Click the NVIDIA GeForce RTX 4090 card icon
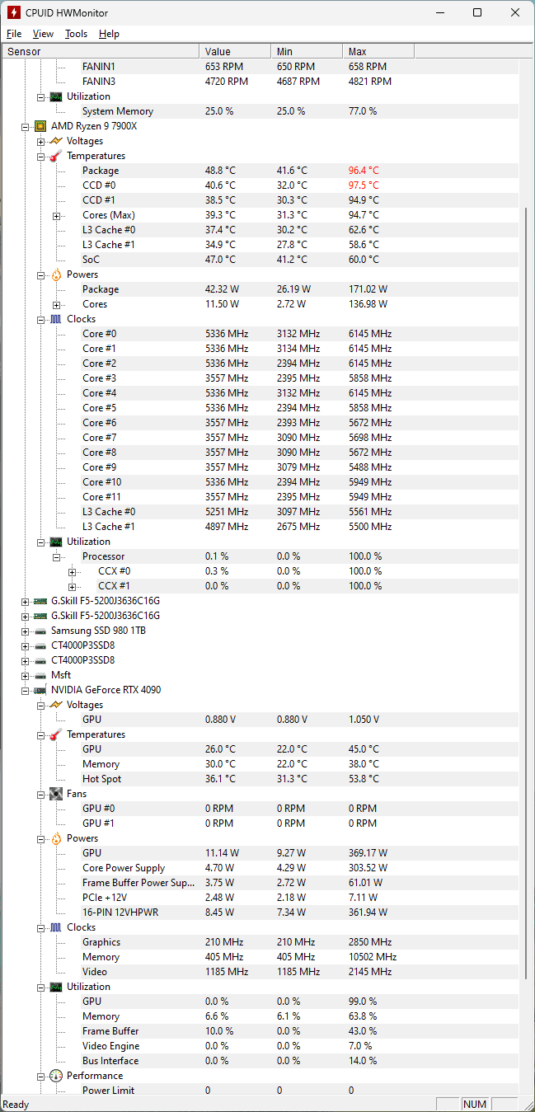Image resolution: width=535 pixels, height=1112 pixels. pyautogui.click(x=40, y=690)
